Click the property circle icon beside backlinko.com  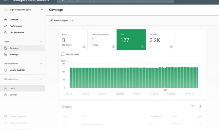point(6,10)
